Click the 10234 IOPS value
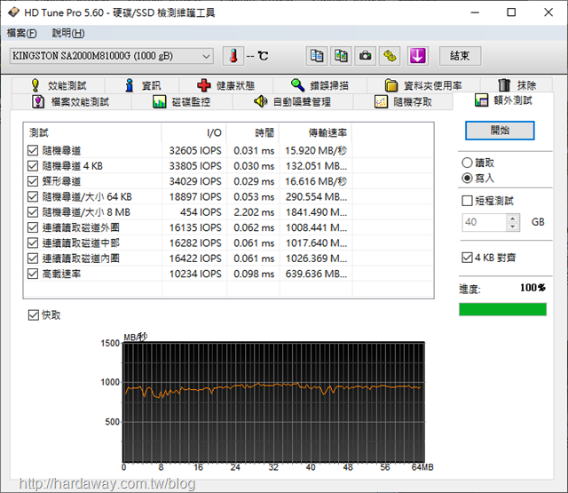The image size is (568, 493). coord(195,274)
